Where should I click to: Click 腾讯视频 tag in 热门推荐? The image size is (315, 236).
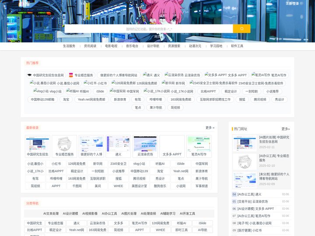260,99
